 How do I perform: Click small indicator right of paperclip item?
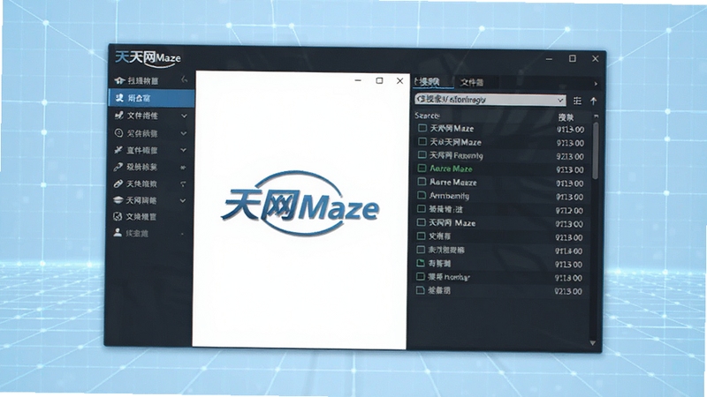tap(183, 184)
